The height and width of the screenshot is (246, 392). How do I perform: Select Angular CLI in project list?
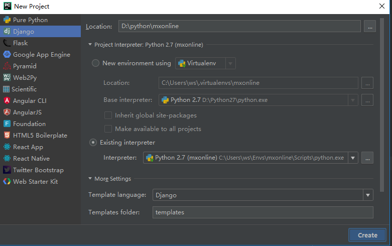coord(40,100)
